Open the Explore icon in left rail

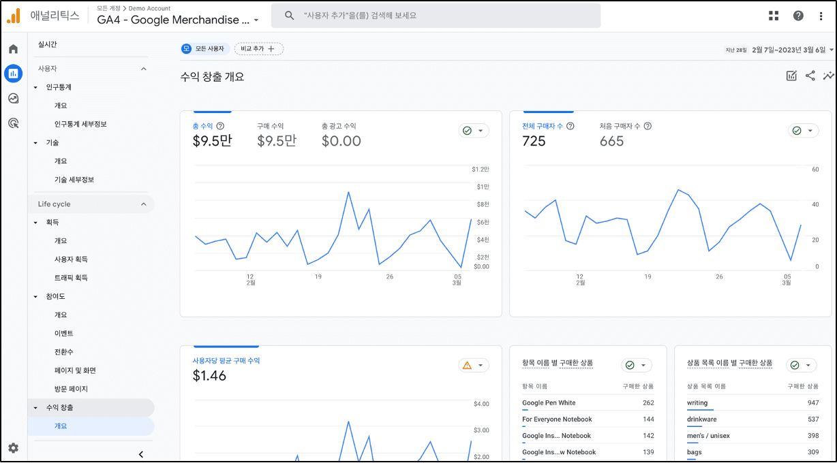click(13, 99)
